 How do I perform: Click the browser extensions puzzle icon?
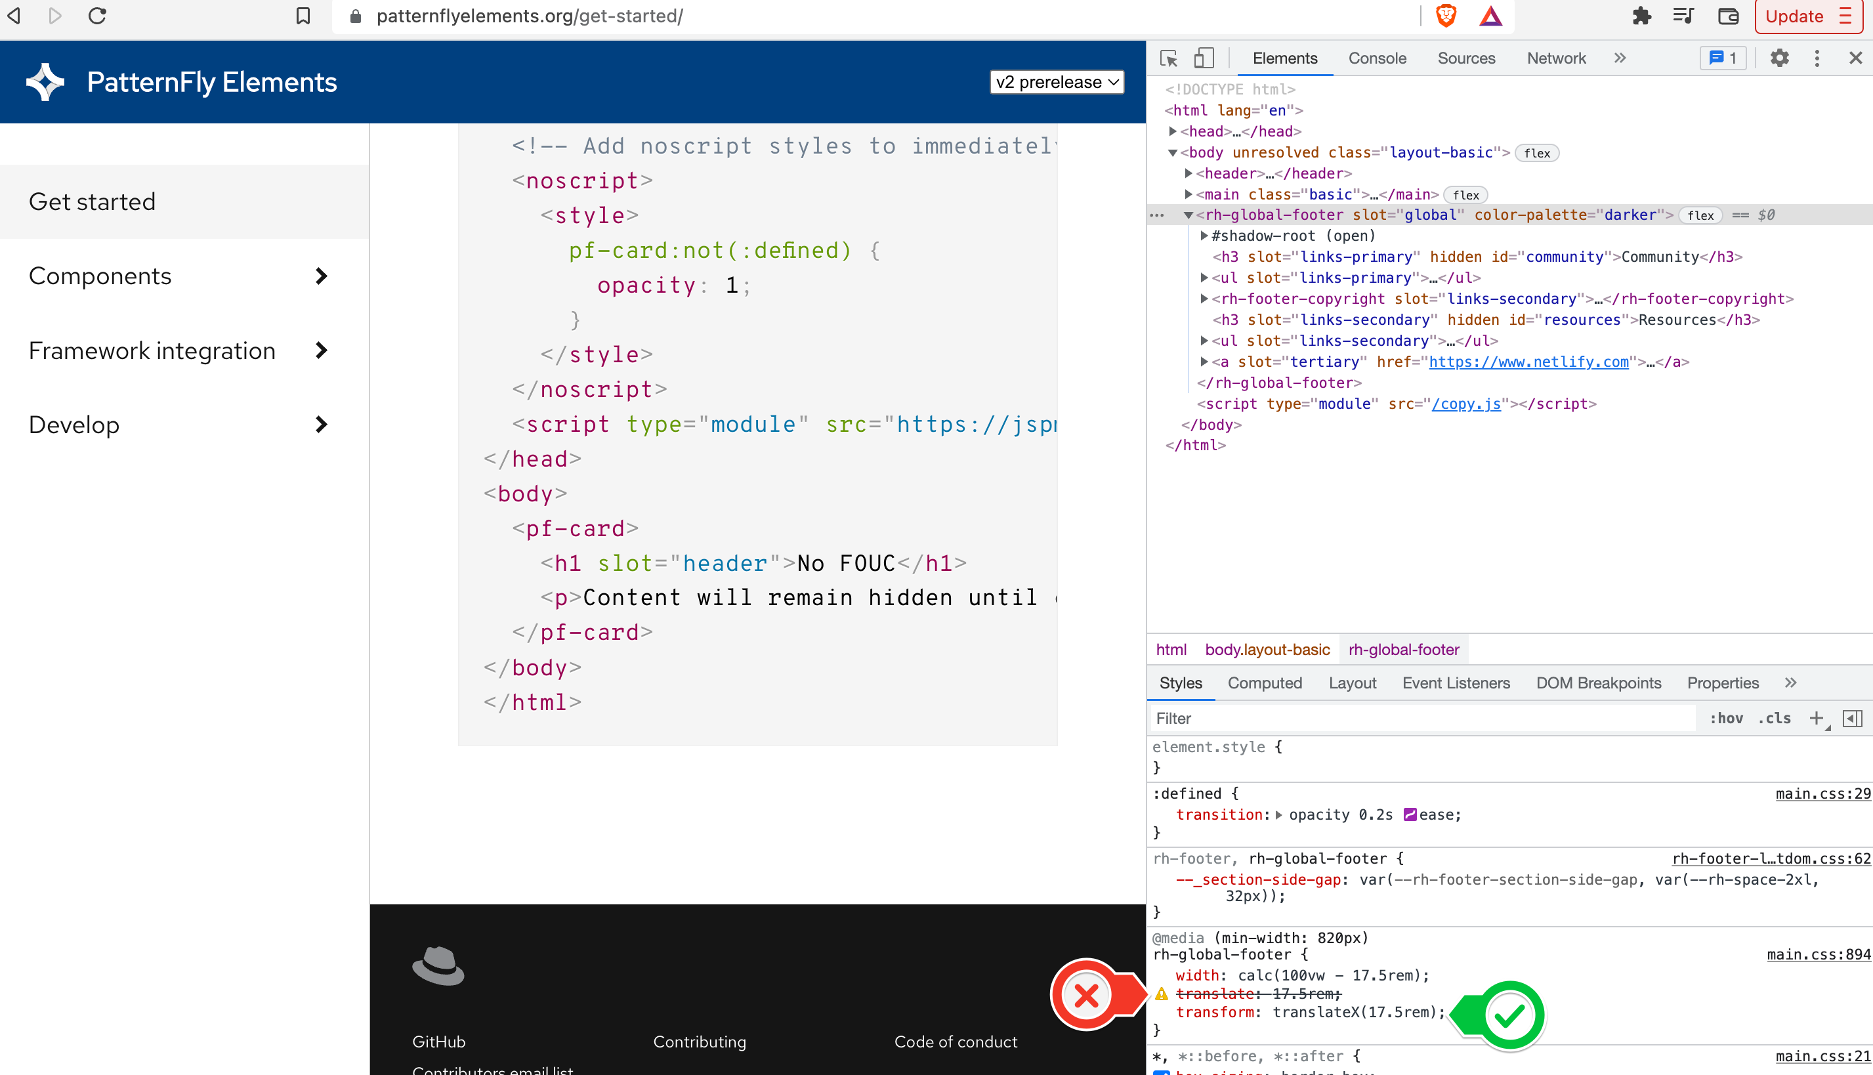(x=1641, y=16)
